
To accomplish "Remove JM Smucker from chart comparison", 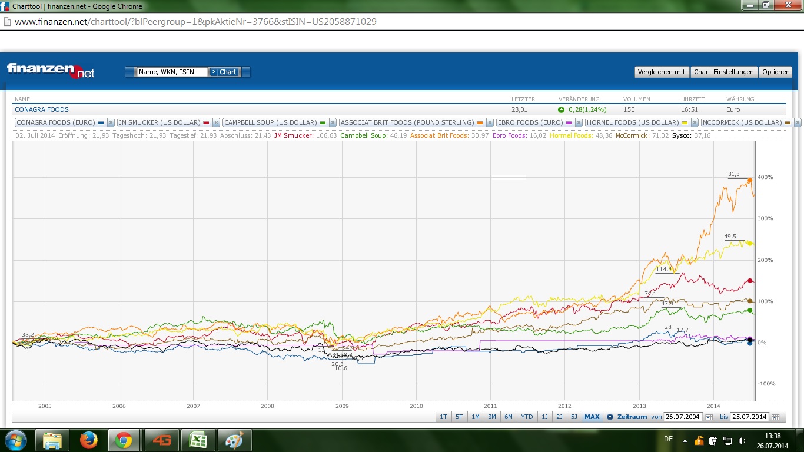I will click(216, 122).
